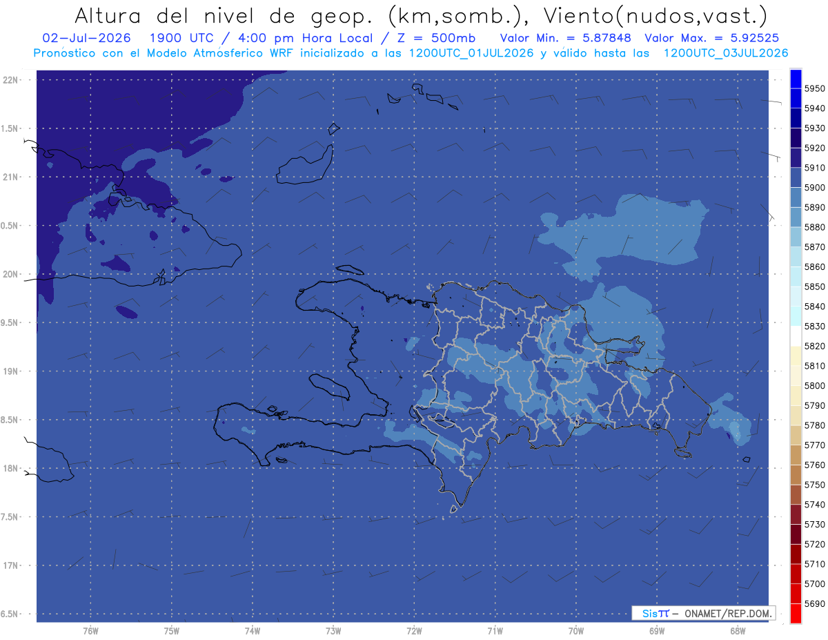Click the "69W" longitude label
The height and width of the screenshot is (640, 828).
[x=656, y=630]
